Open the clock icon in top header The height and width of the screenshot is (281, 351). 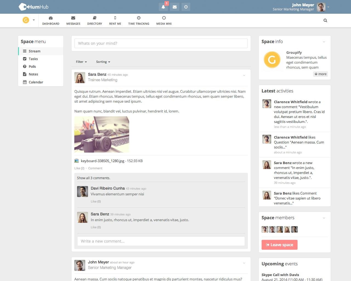(x=186, y=7)
